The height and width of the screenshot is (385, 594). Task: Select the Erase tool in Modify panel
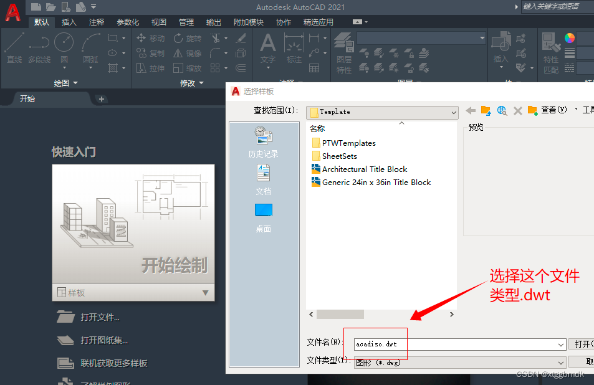point(241,38)
